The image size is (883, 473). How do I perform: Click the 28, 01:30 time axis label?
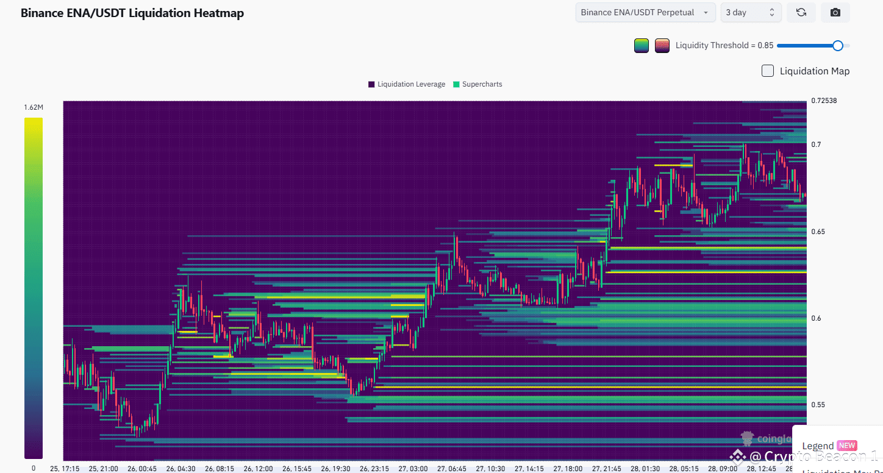pos(645,469)
